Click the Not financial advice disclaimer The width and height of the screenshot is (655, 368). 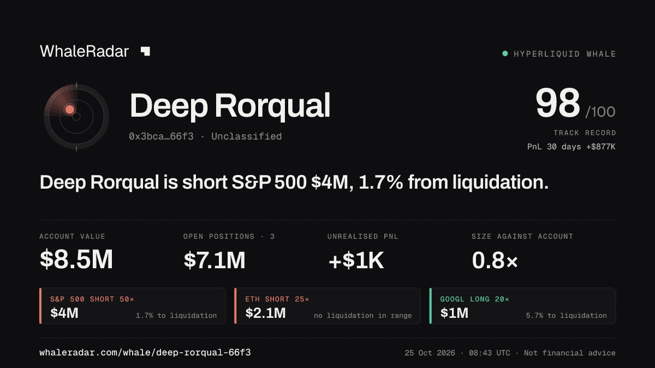click(x=570, y=353)
